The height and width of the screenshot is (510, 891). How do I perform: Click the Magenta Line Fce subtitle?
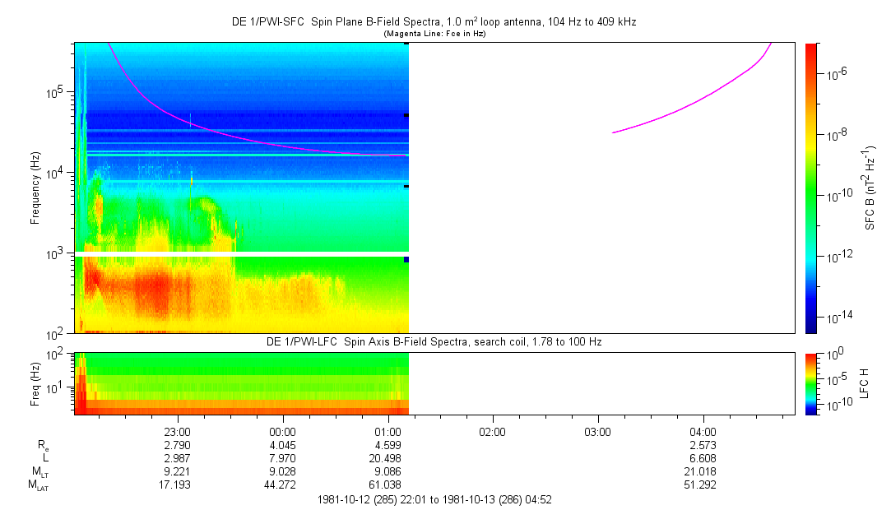point(434,33)
